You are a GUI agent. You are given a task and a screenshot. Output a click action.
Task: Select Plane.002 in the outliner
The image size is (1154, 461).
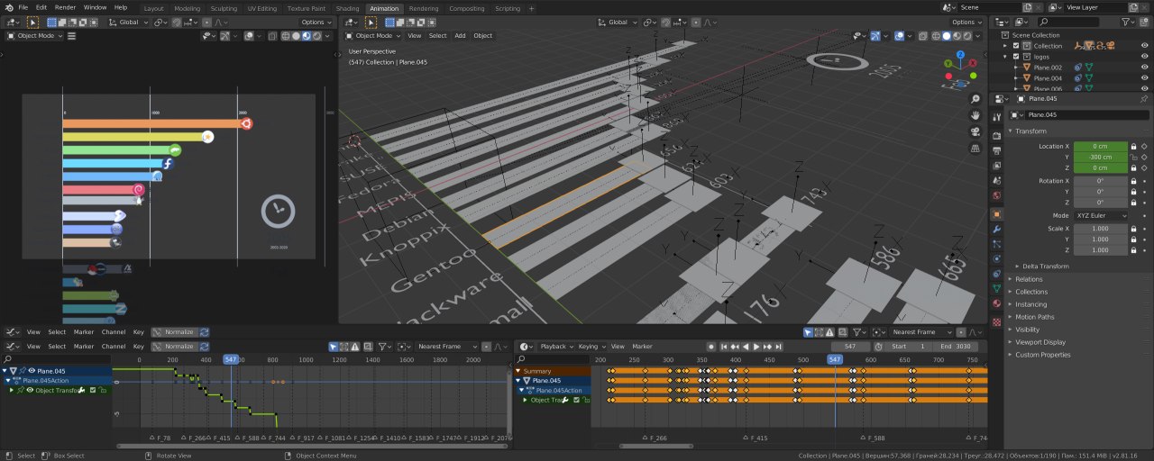tap(1047, 68)
